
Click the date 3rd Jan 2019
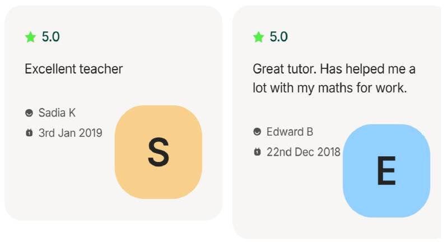(70, 133)
